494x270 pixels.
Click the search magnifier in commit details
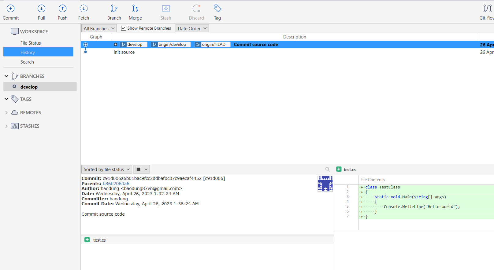328,169
